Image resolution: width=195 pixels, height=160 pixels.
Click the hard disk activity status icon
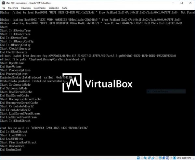coord(138,158)
